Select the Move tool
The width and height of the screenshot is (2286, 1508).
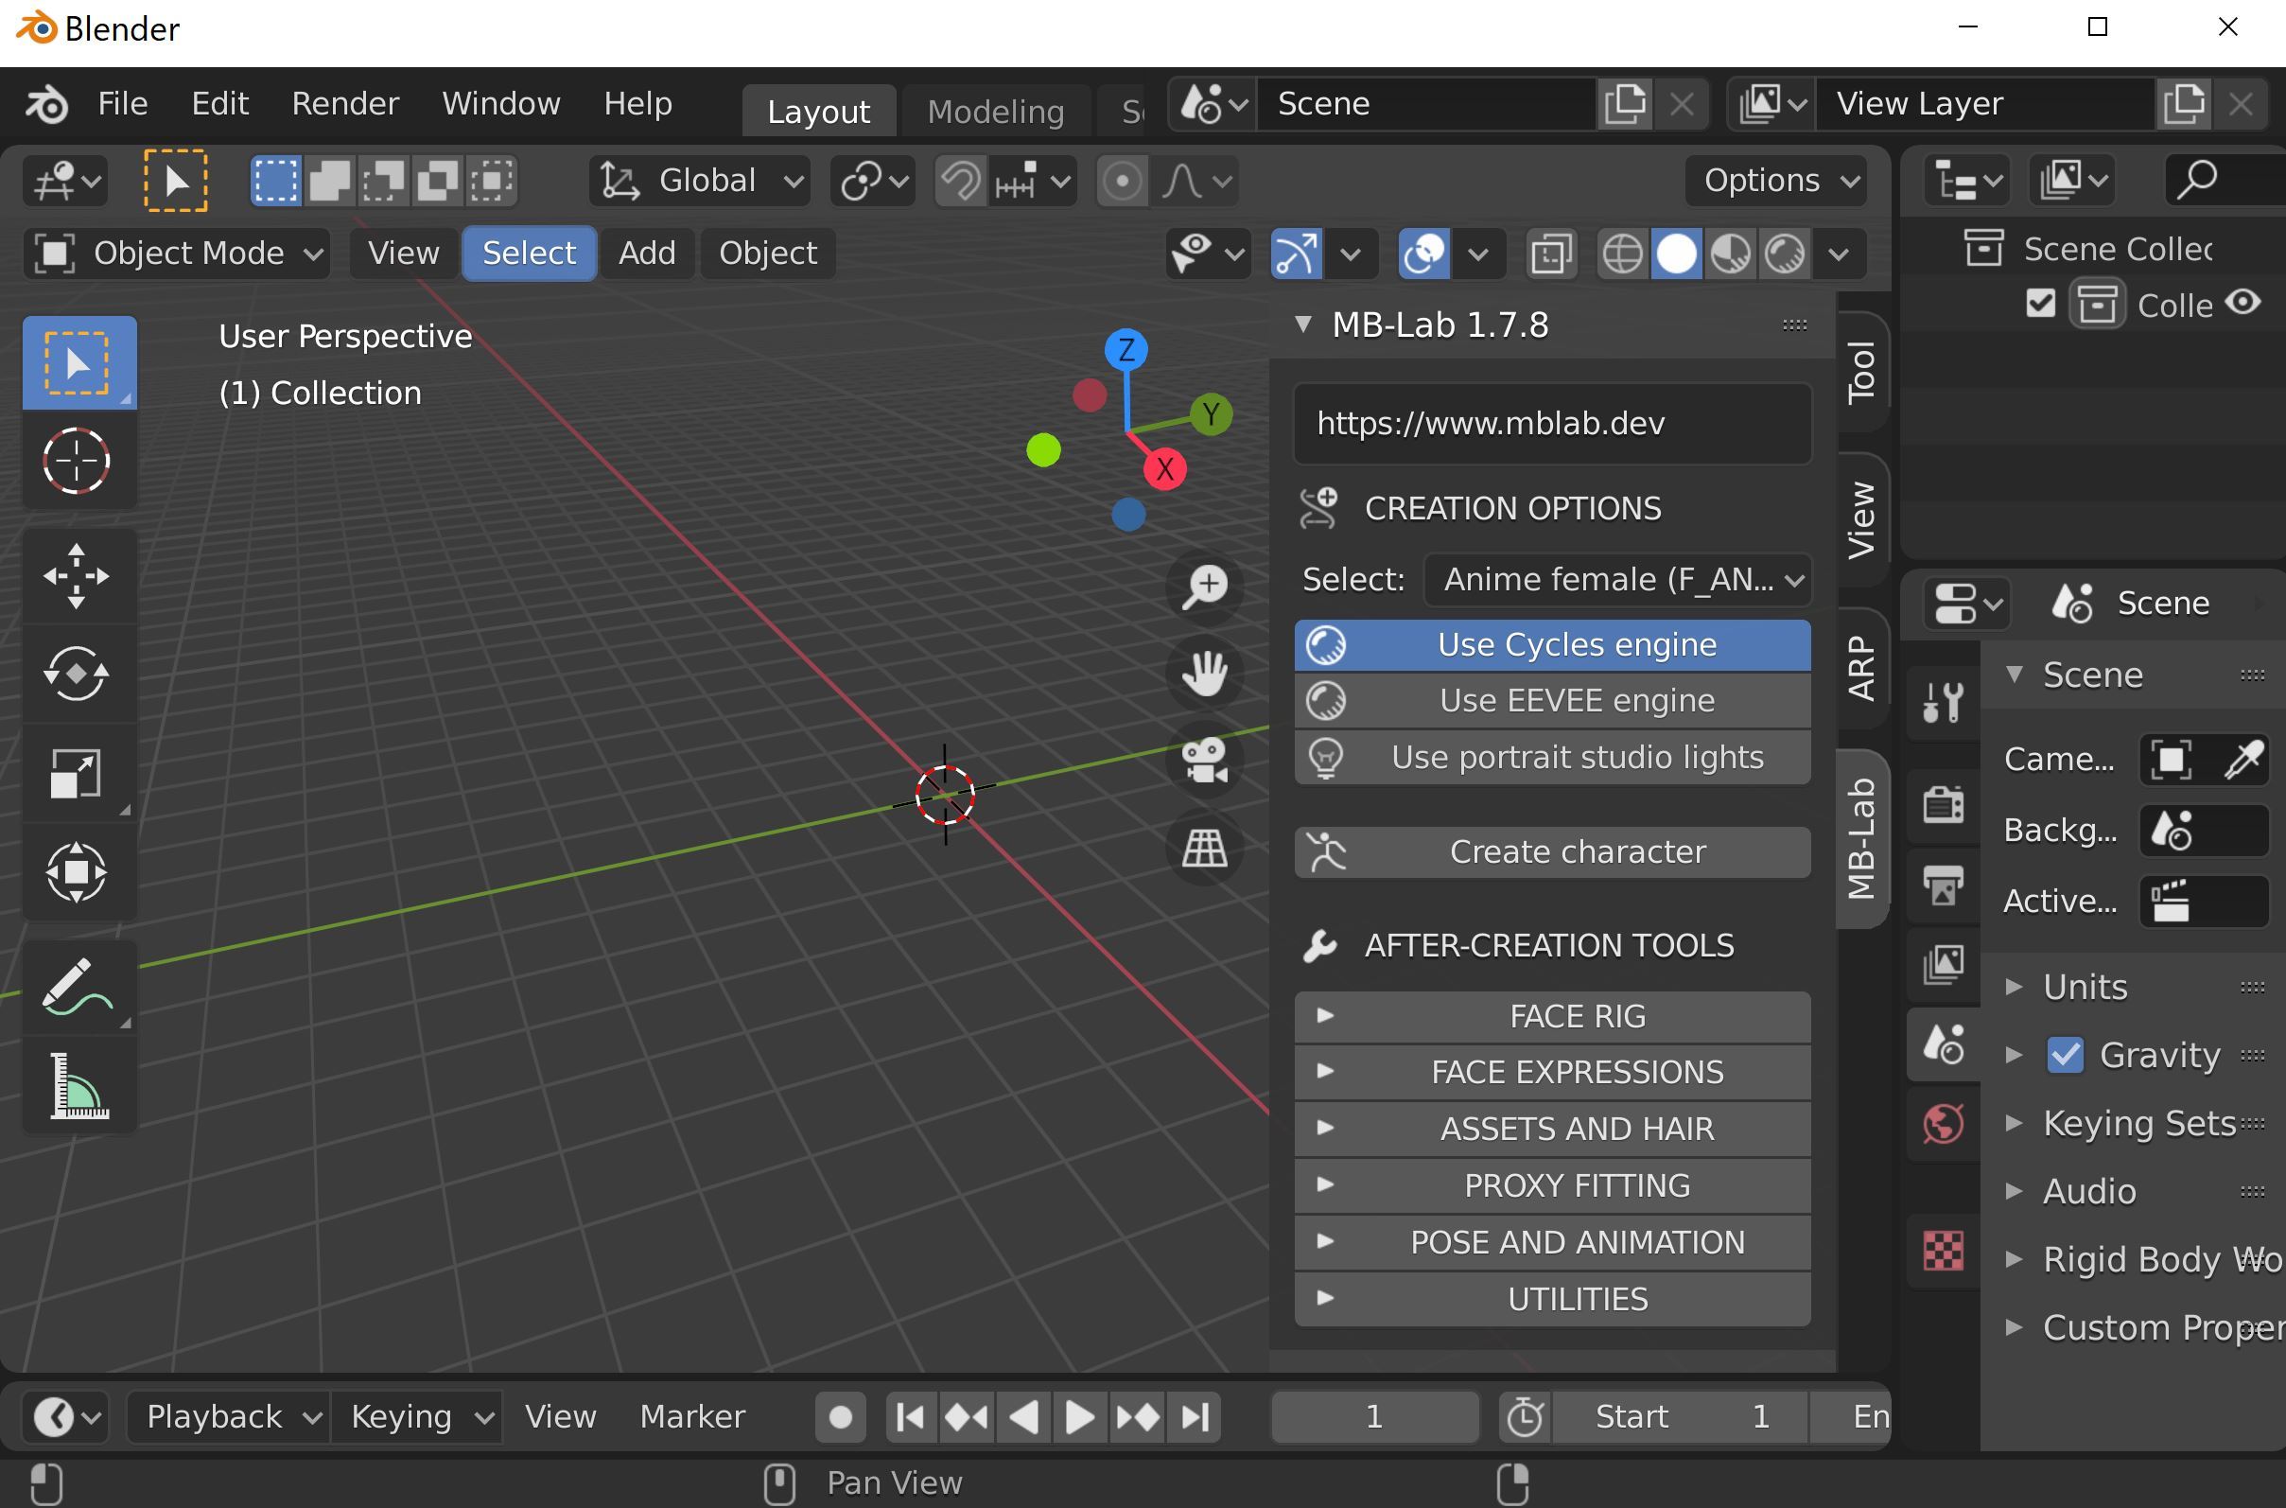coord(77,576)
